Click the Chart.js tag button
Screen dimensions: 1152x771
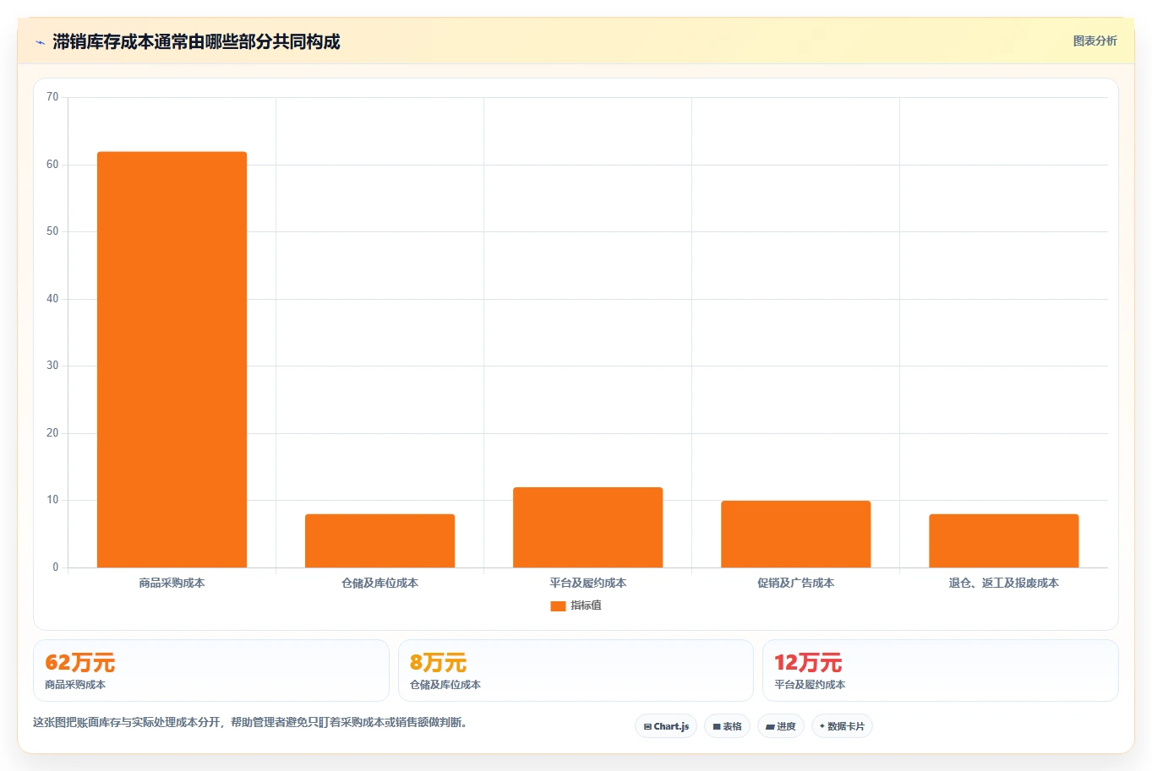pos(666,726)
